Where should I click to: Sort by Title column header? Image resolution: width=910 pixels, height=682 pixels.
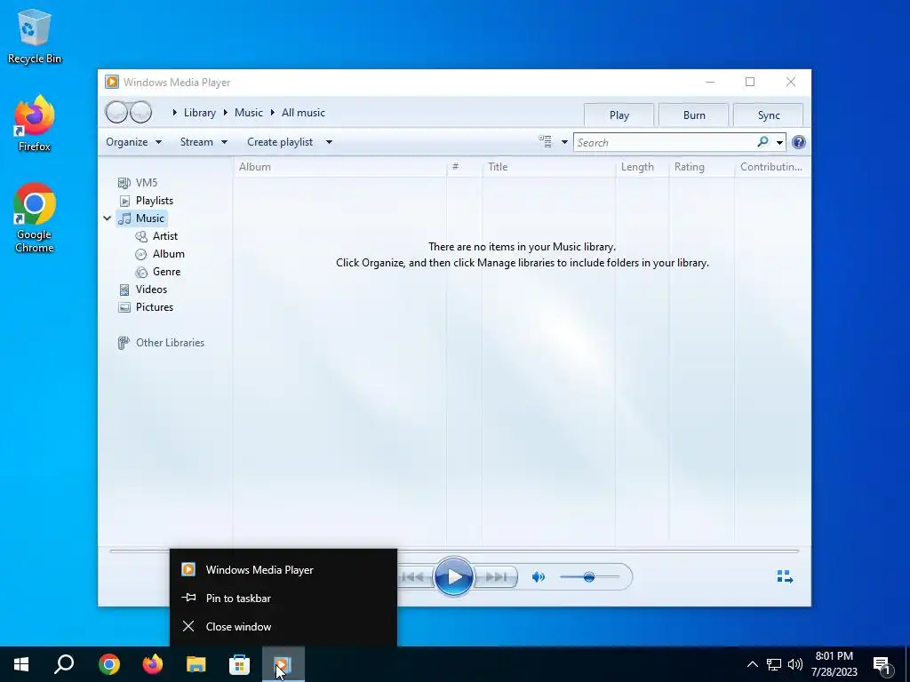[548, 167]
